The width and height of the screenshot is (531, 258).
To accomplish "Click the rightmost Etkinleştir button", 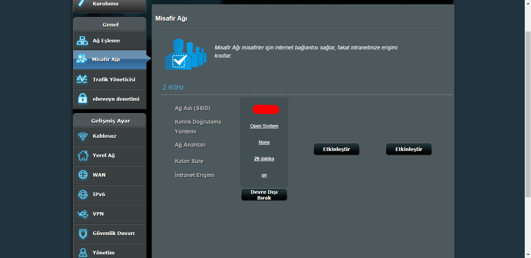I will pos(409,149).
